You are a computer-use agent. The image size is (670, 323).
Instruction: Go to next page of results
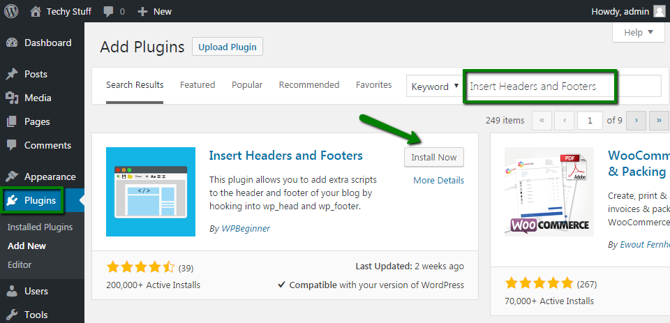coord(636,121)
